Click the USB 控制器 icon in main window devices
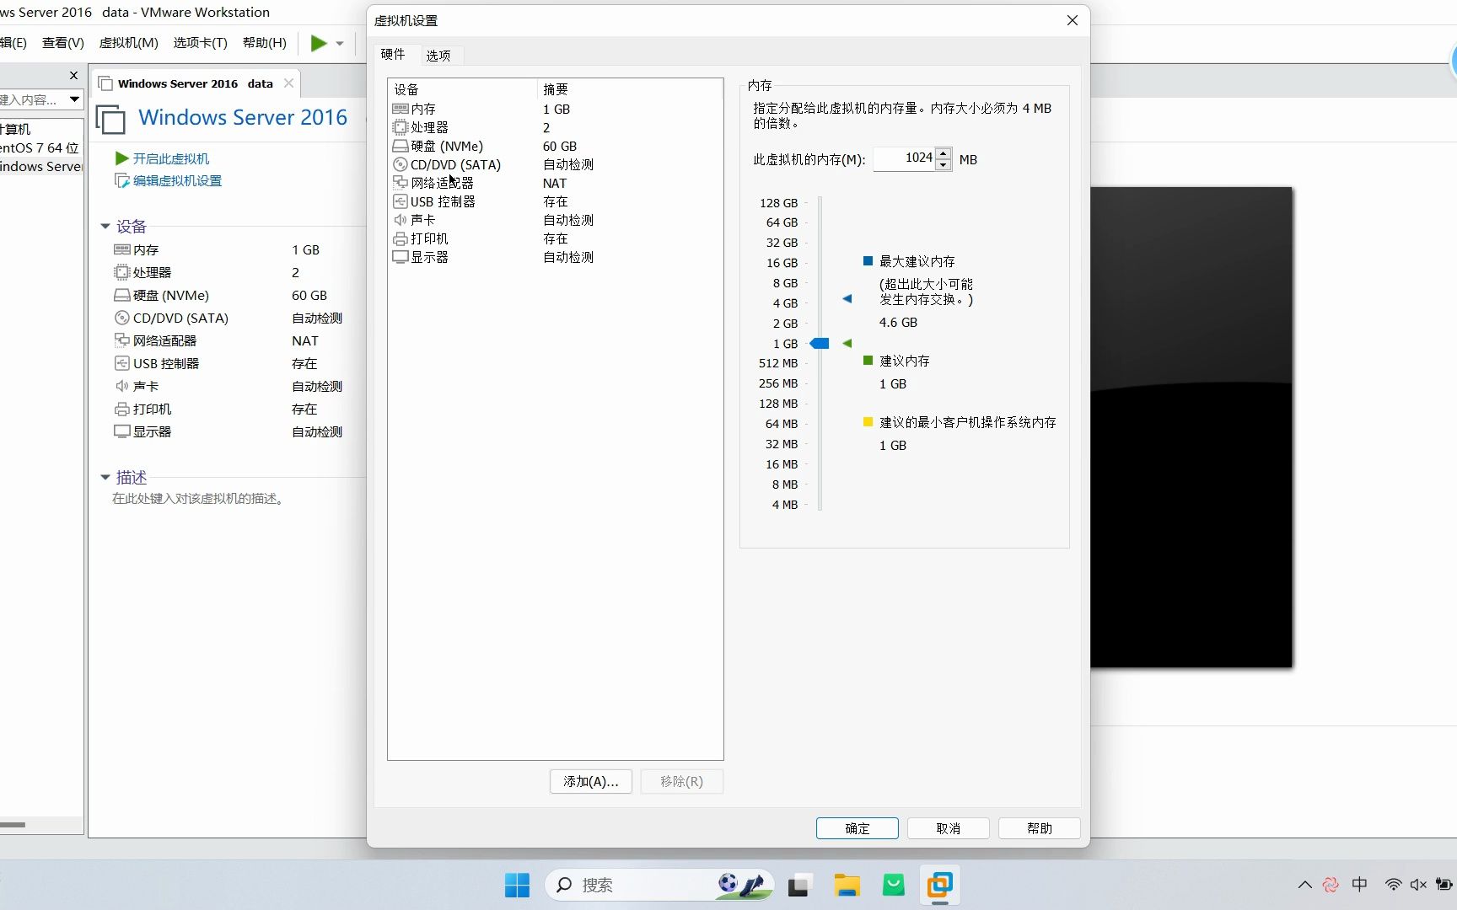Viewport: 1457px width, 910px height. coord(122,363)
